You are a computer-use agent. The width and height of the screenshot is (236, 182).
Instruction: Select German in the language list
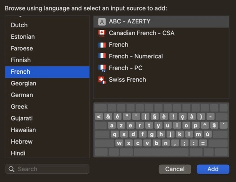pos(47,95)
